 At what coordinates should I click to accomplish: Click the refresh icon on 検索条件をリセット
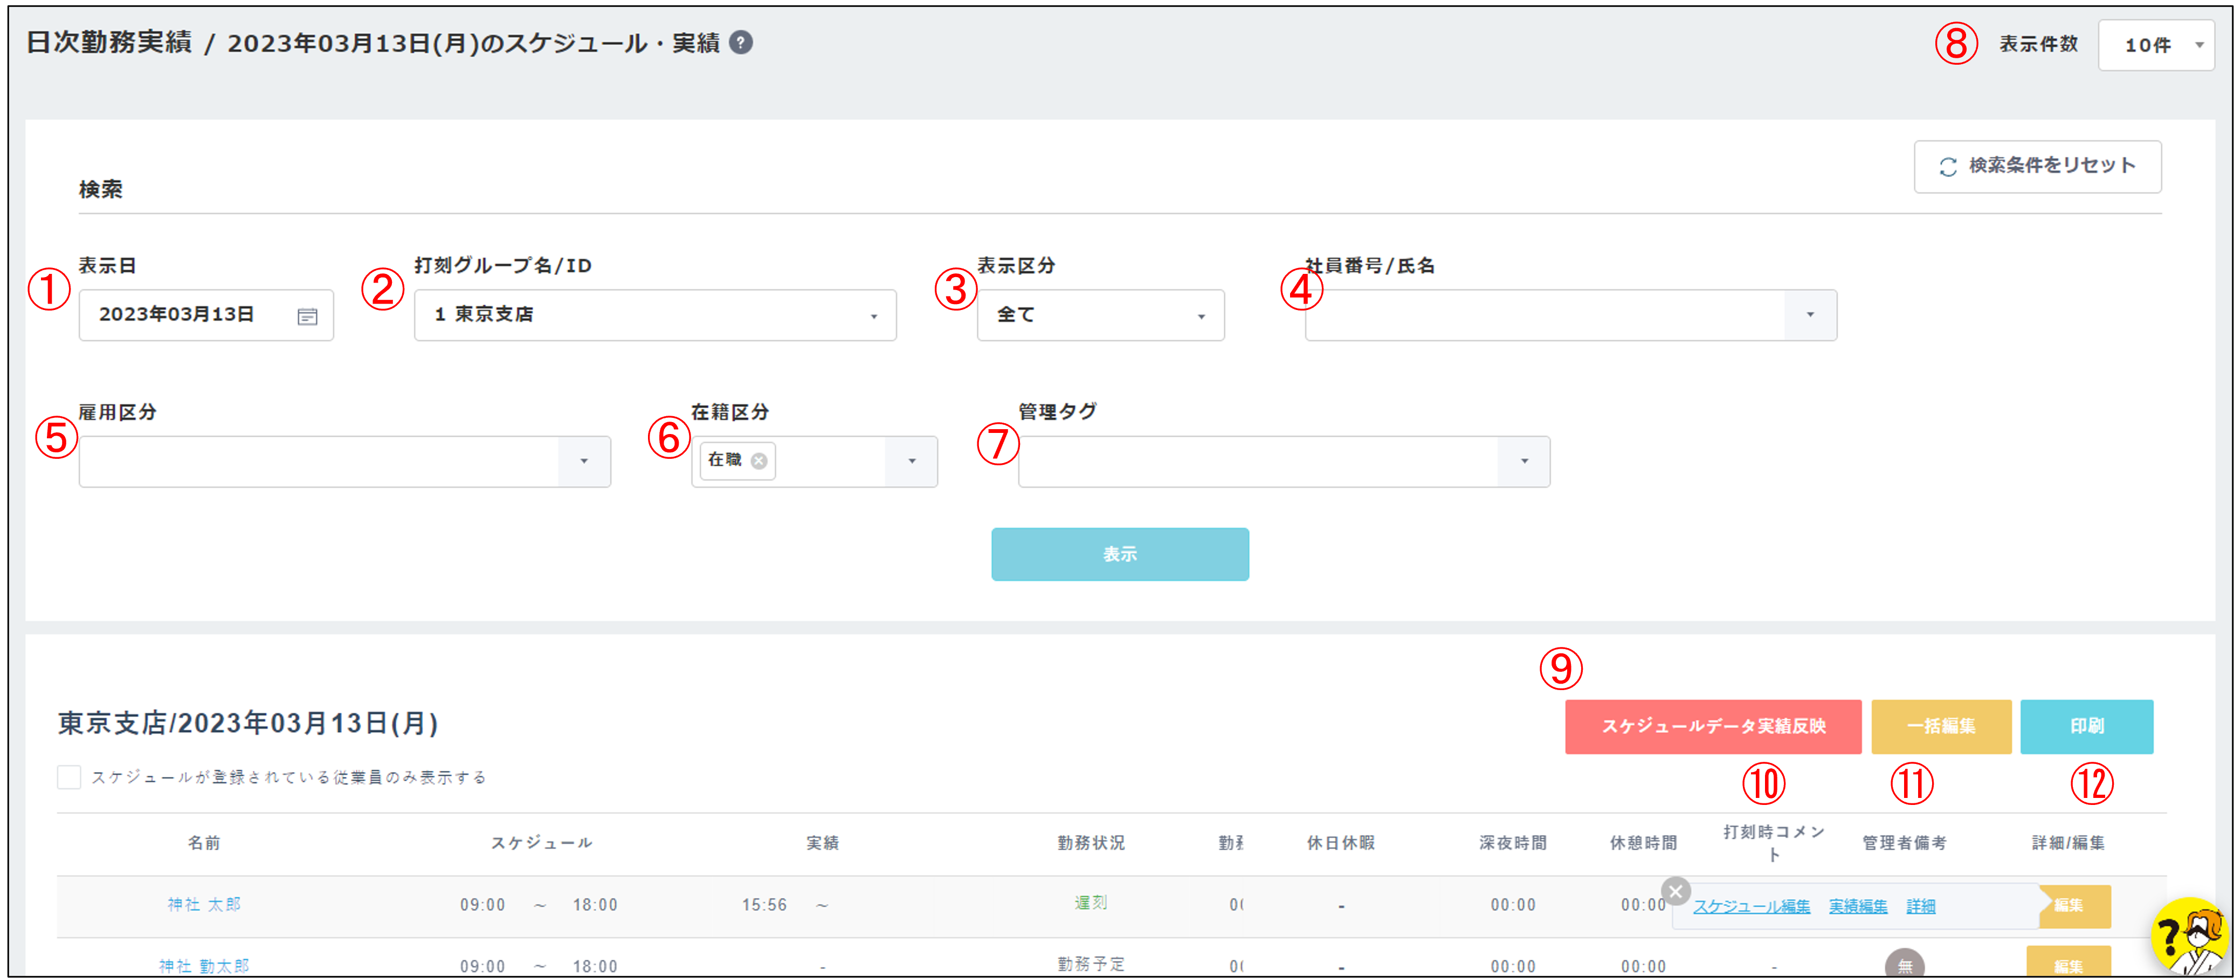click(x=1948, y=167)
